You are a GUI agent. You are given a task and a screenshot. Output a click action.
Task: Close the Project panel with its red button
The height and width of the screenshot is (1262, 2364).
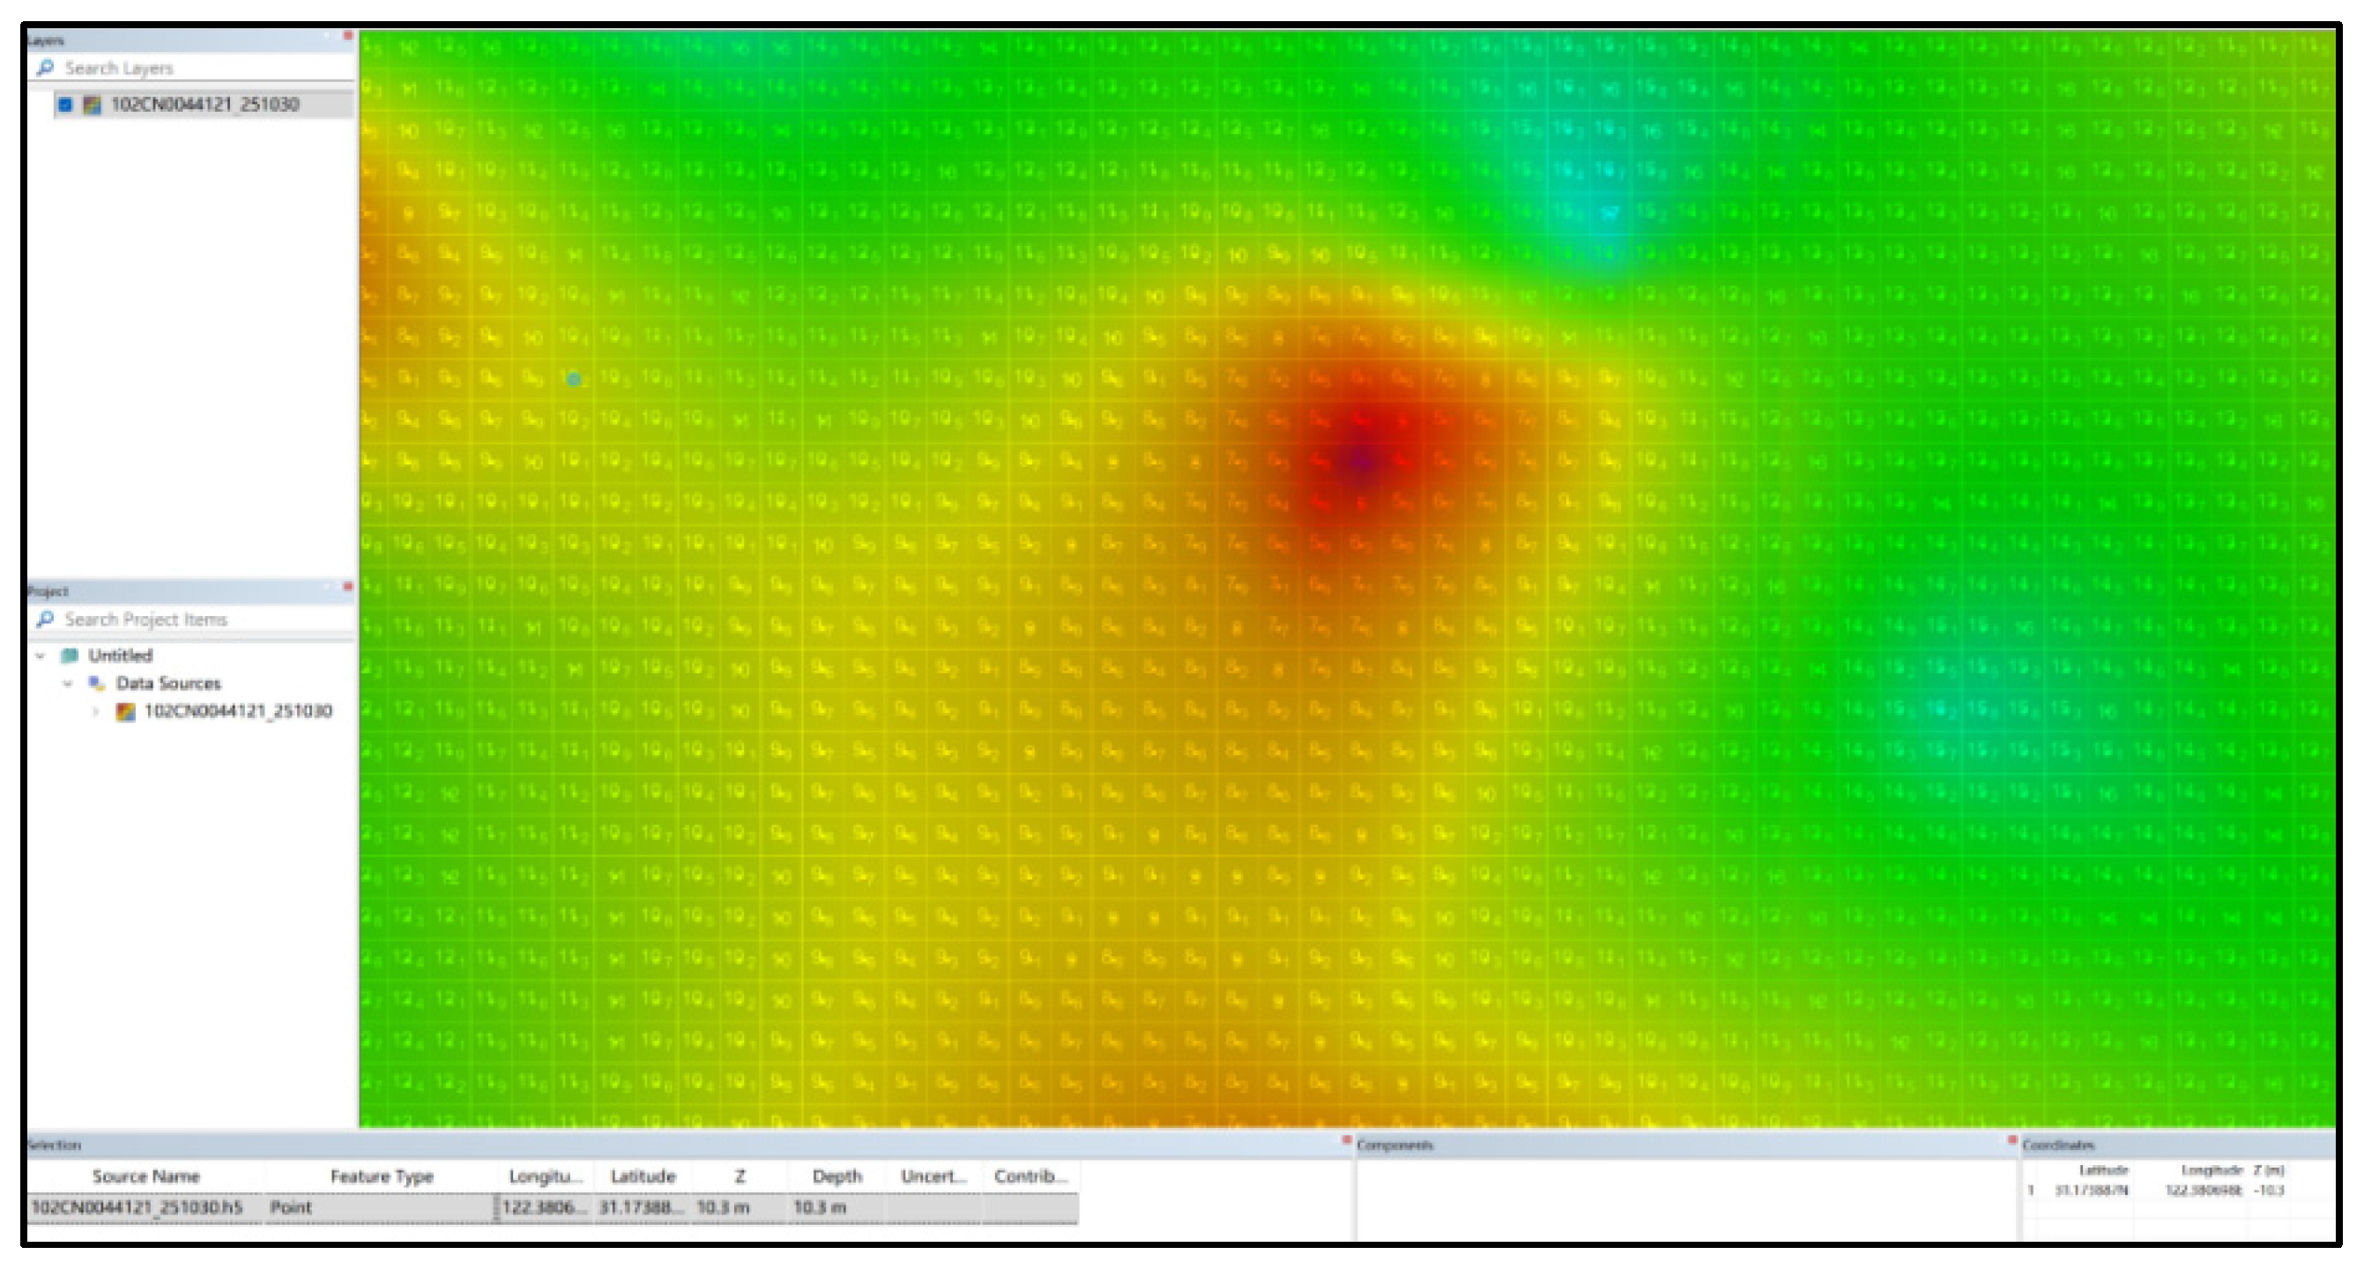[x=348, y=586]
